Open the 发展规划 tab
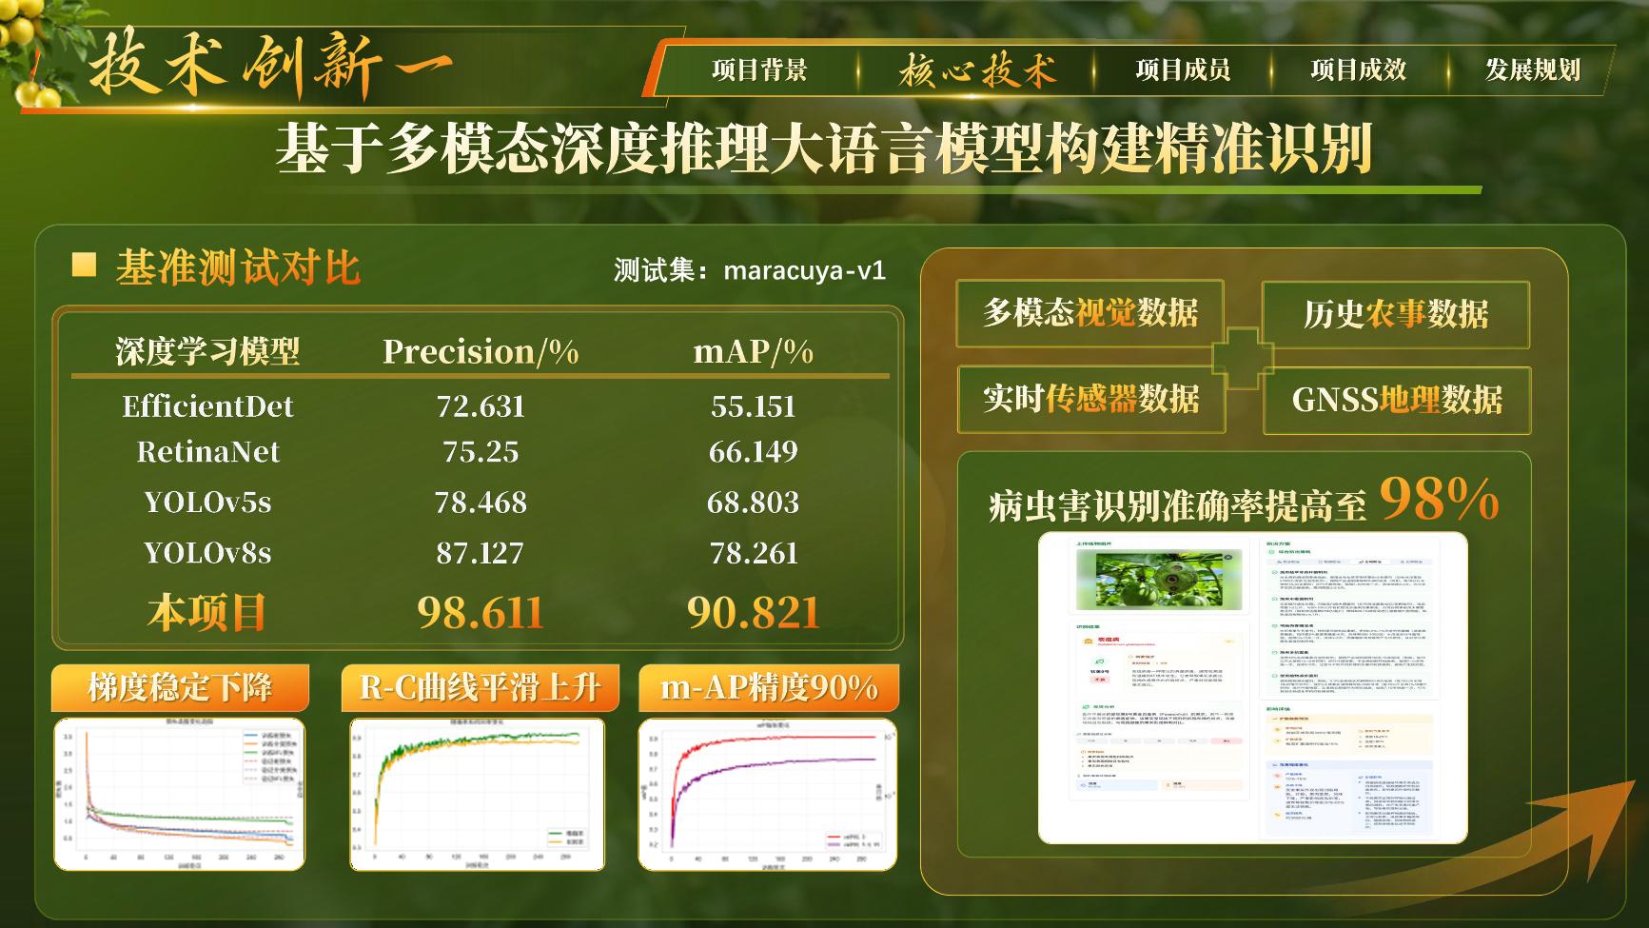Image resolution: width=1649 pixels, height=928 pixels. click(x=1532, y=70)
